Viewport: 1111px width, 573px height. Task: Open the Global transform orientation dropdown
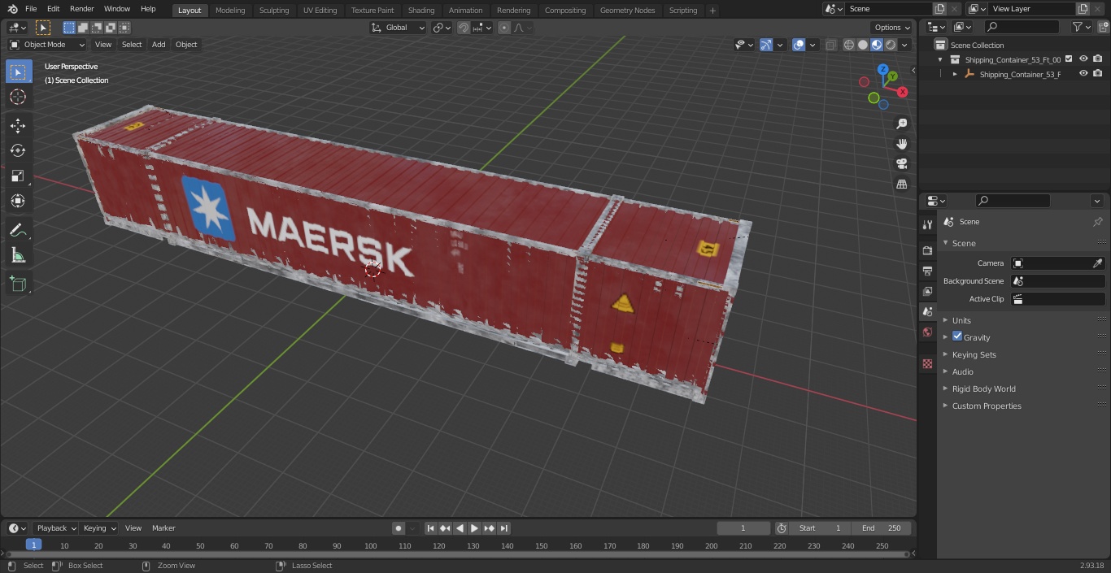tap(399, 28)
